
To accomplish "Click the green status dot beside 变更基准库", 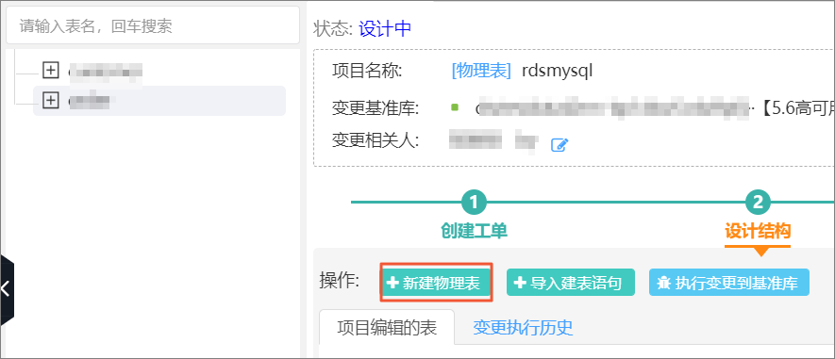I will click(x=454, y=107).
